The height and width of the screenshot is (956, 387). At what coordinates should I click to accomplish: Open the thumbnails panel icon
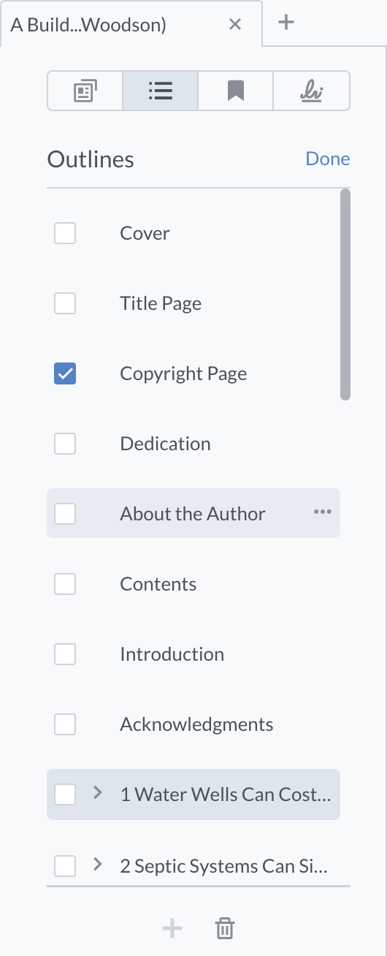[x=85, y=91]
